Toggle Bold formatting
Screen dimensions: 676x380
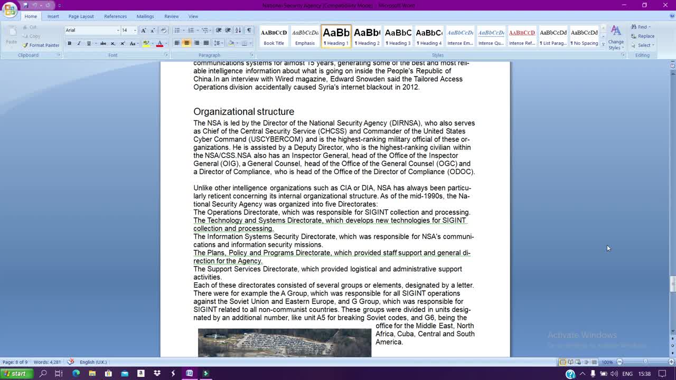tap(69, 43)
